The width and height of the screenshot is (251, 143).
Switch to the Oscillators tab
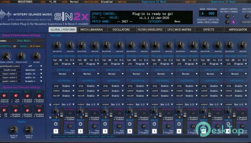(x=121, y=30)
